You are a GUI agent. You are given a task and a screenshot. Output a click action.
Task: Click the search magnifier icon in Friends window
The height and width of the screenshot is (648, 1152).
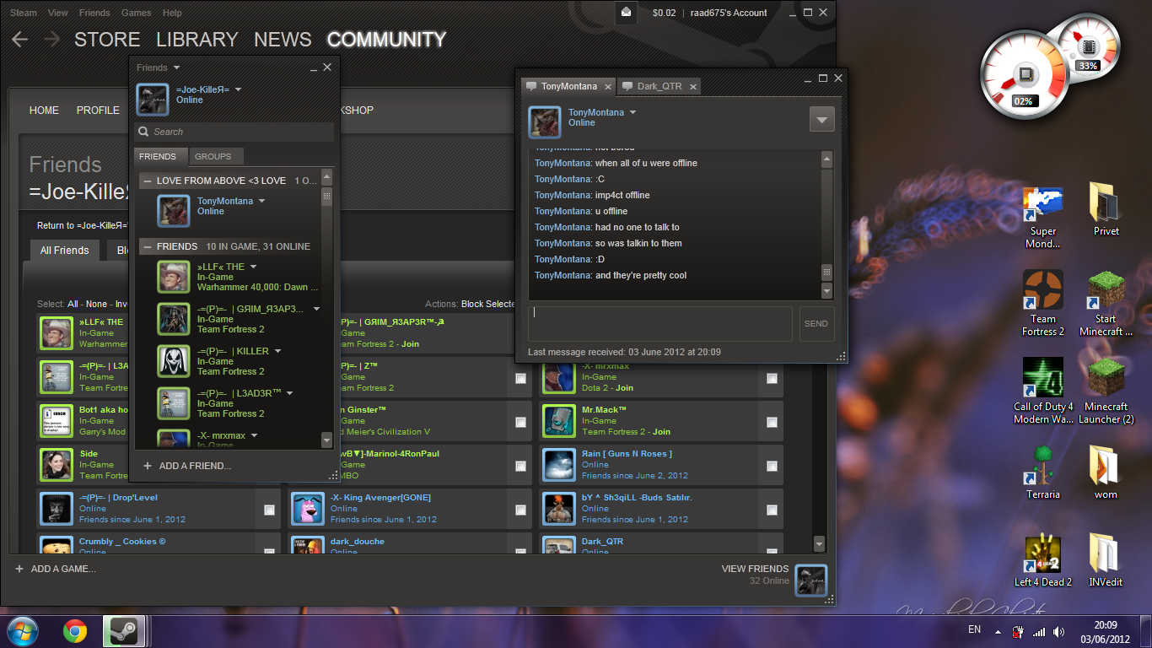coord(143,132)
